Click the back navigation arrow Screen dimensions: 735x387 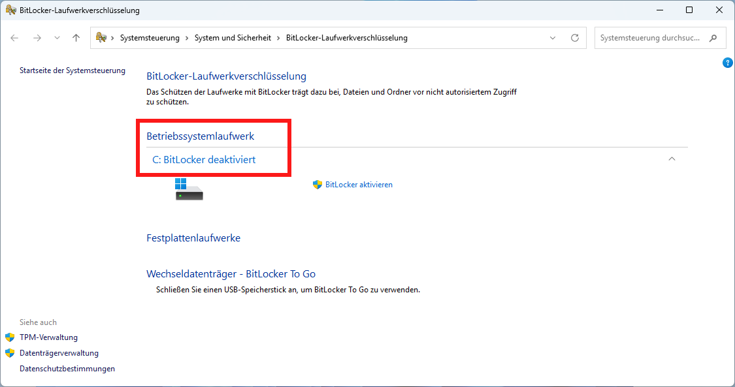tap(14, 38)
